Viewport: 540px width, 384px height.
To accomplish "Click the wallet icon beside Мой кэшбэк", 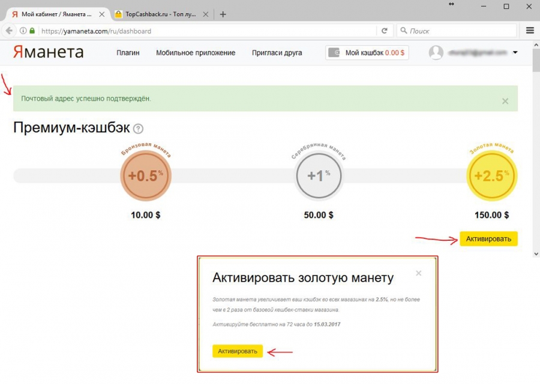I will pyautogui.click(x=334, y=53).
